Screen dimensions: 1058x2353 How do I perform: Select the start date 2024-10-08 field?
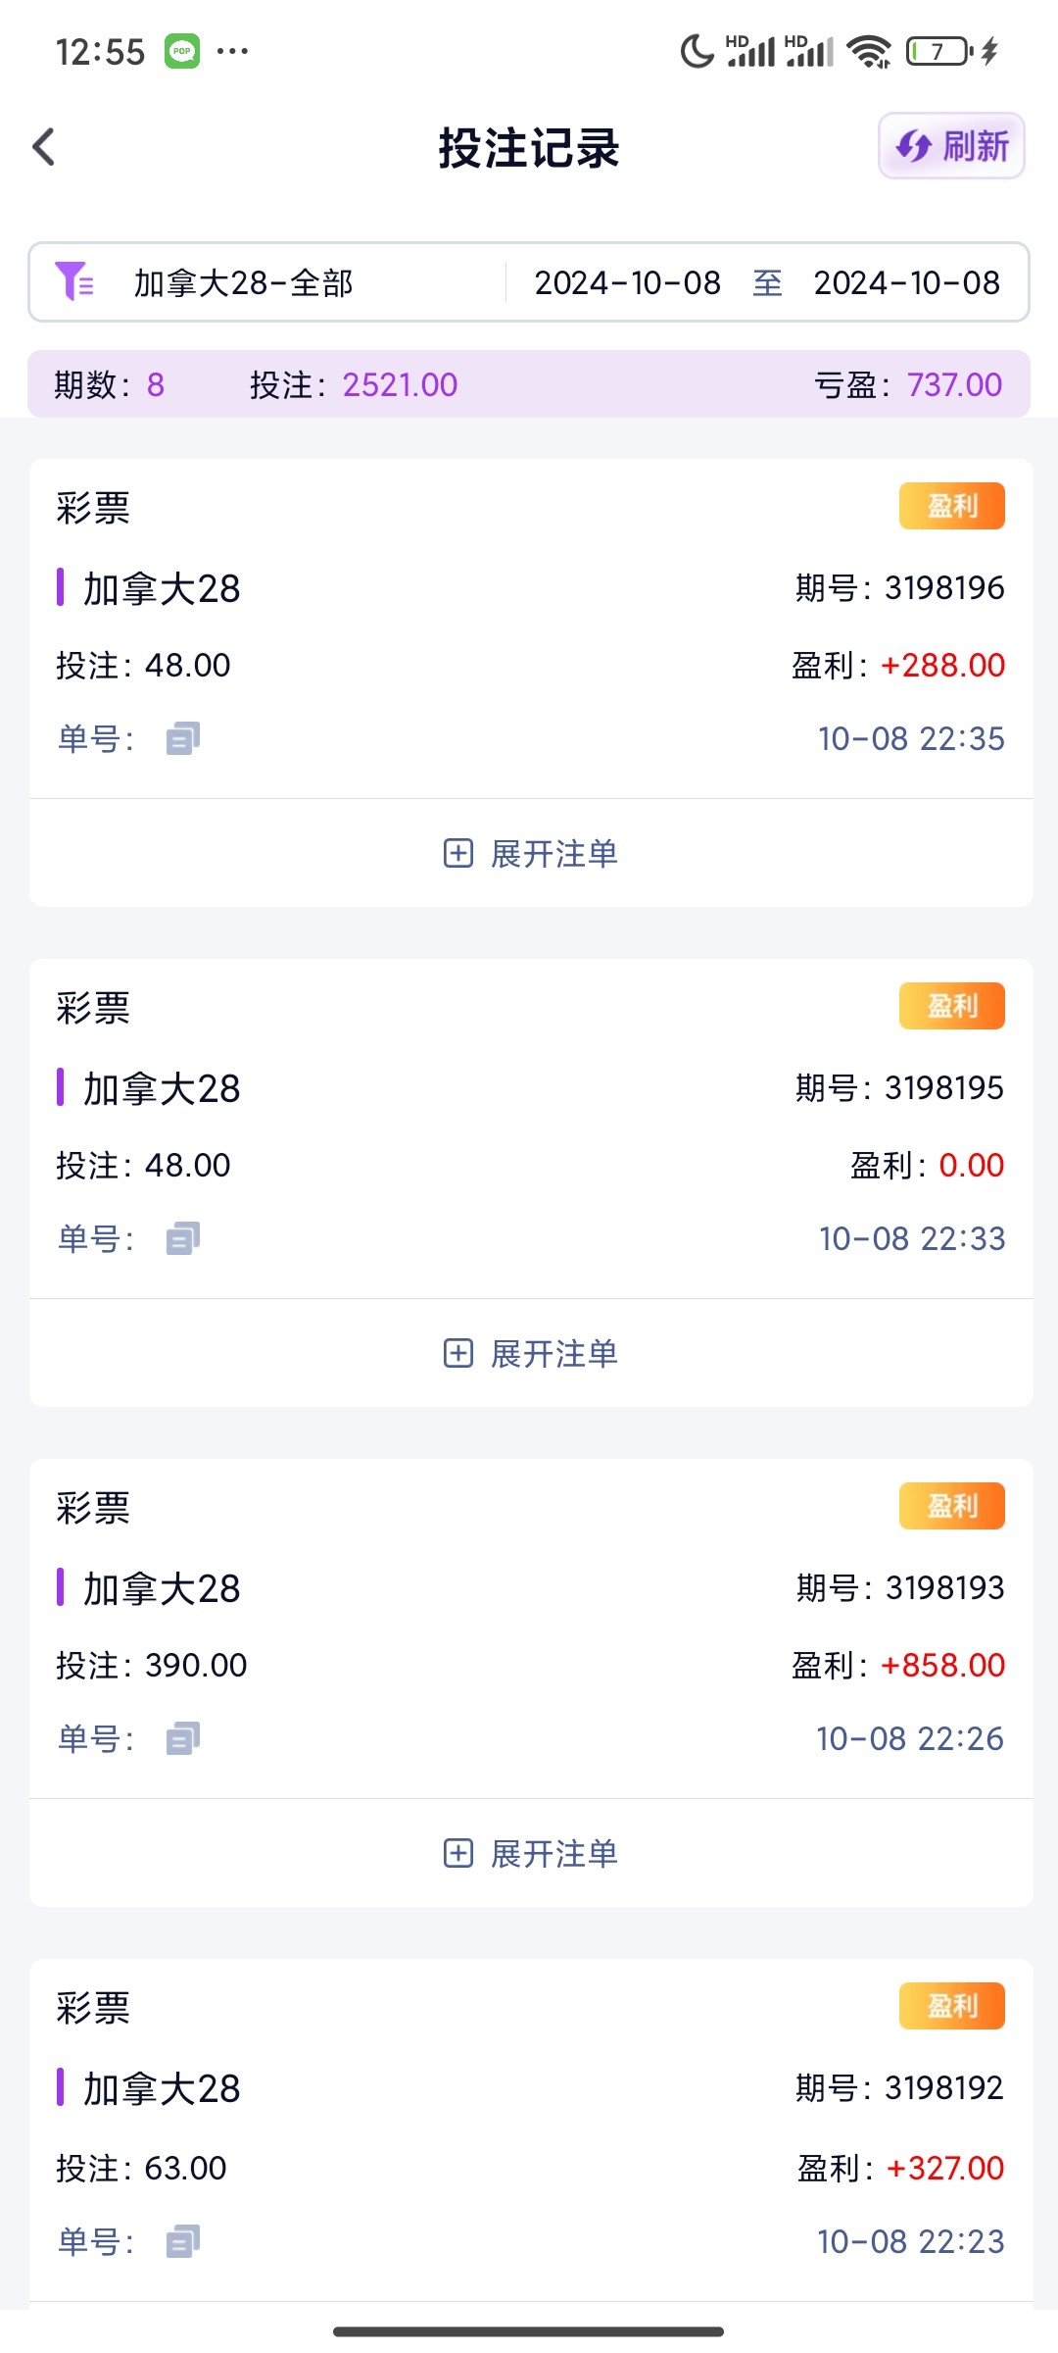click(627, 283)
